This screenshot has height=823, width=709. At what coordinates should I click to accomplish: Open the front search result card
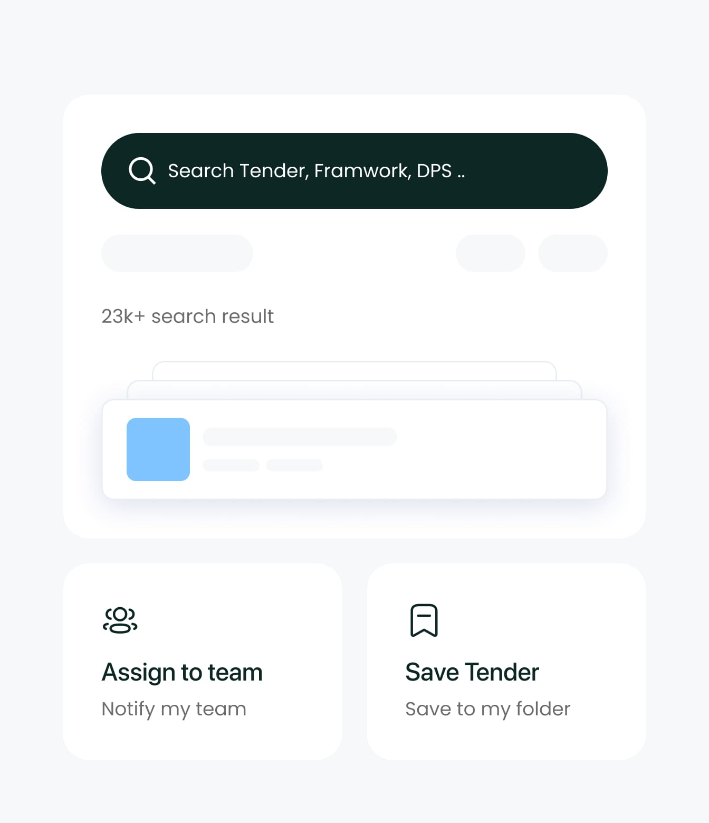pos(354,449)
